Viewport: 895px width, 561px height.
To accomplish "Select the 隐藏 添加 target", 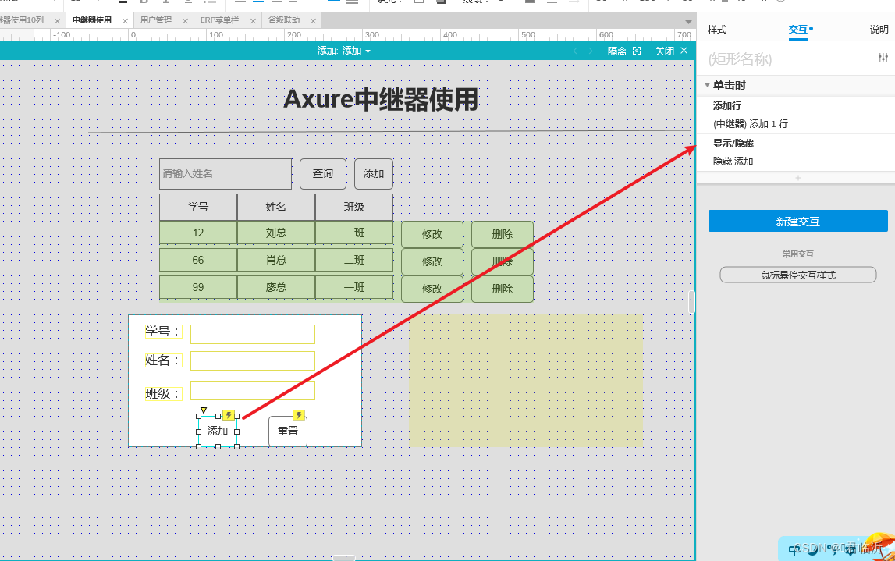I will click(x=733, y=162).
